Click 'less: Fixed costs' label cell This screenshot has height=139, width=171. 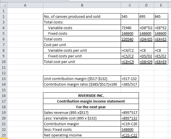click(82, 129)
